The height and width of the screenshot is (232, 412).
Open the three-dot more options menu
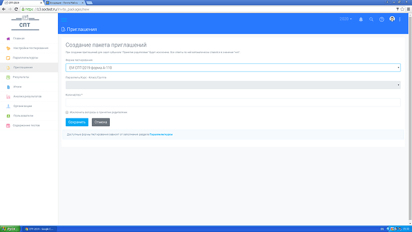[399, 19]
